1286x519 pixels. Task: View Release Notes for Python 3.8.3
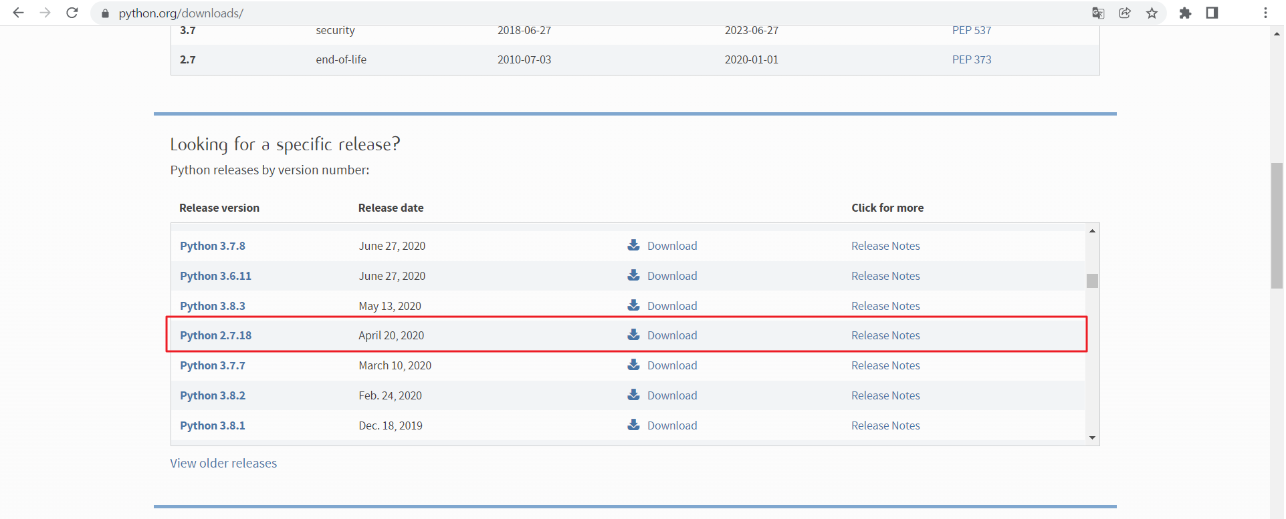[885, 306]
